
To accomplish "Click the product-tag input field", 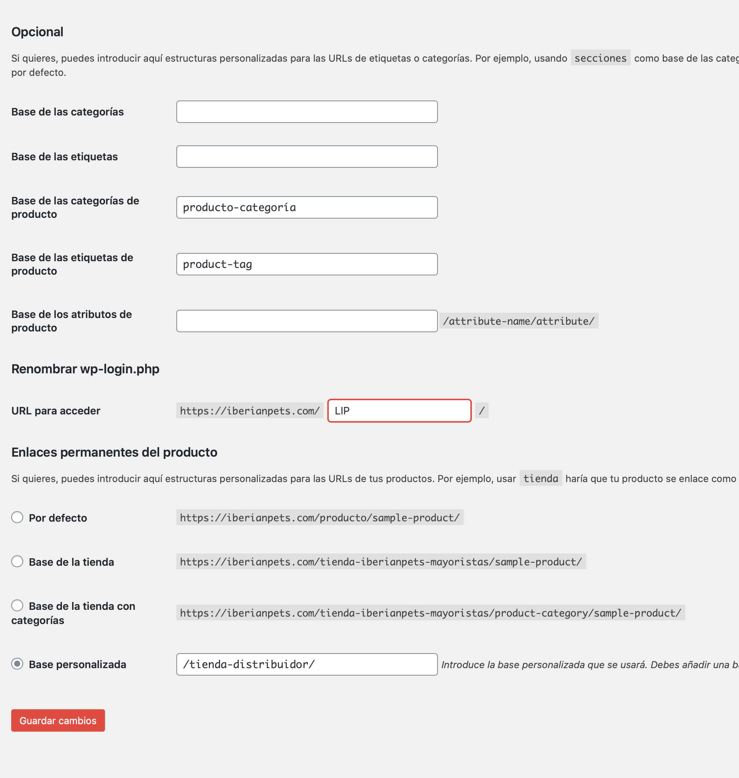I will click(x=307, y=264).
